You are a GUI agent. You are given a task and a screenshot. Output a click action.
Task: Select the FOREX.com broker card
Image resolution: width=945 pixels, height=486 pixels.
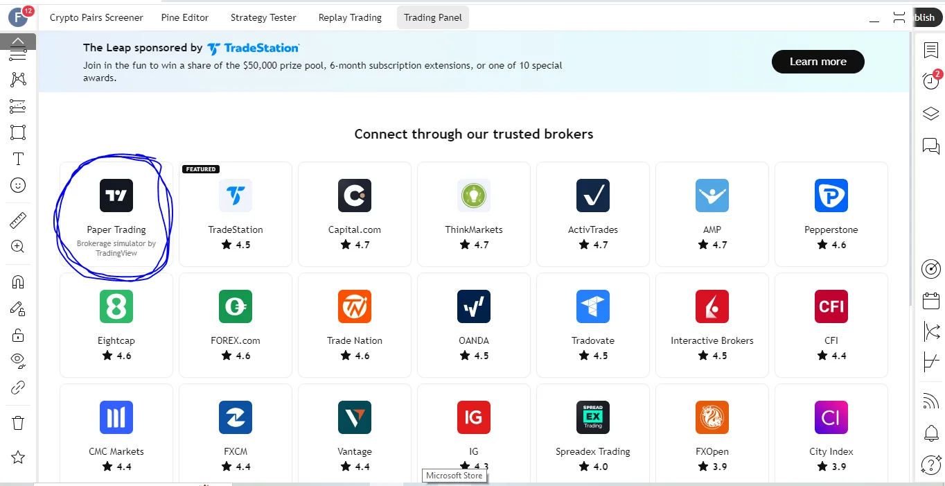click(236, 325)
